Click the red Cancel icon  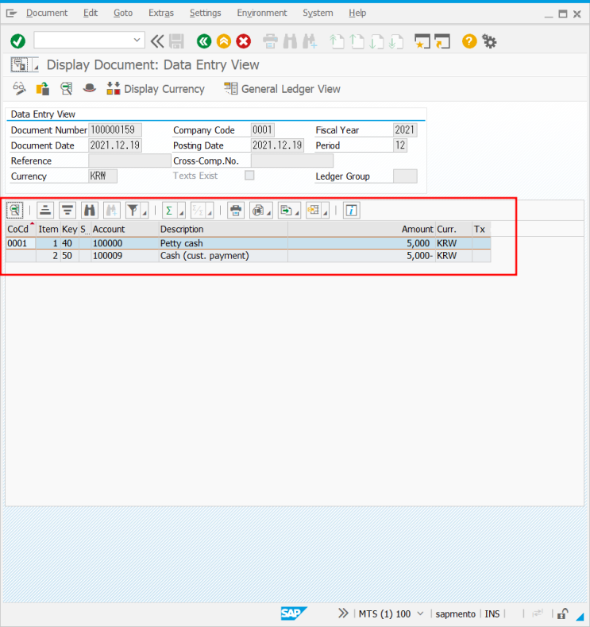click(244, 41)
